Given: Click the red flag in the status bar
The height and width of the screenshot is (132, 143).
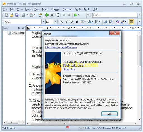Looking at the screenshot, I should [68, 128].
